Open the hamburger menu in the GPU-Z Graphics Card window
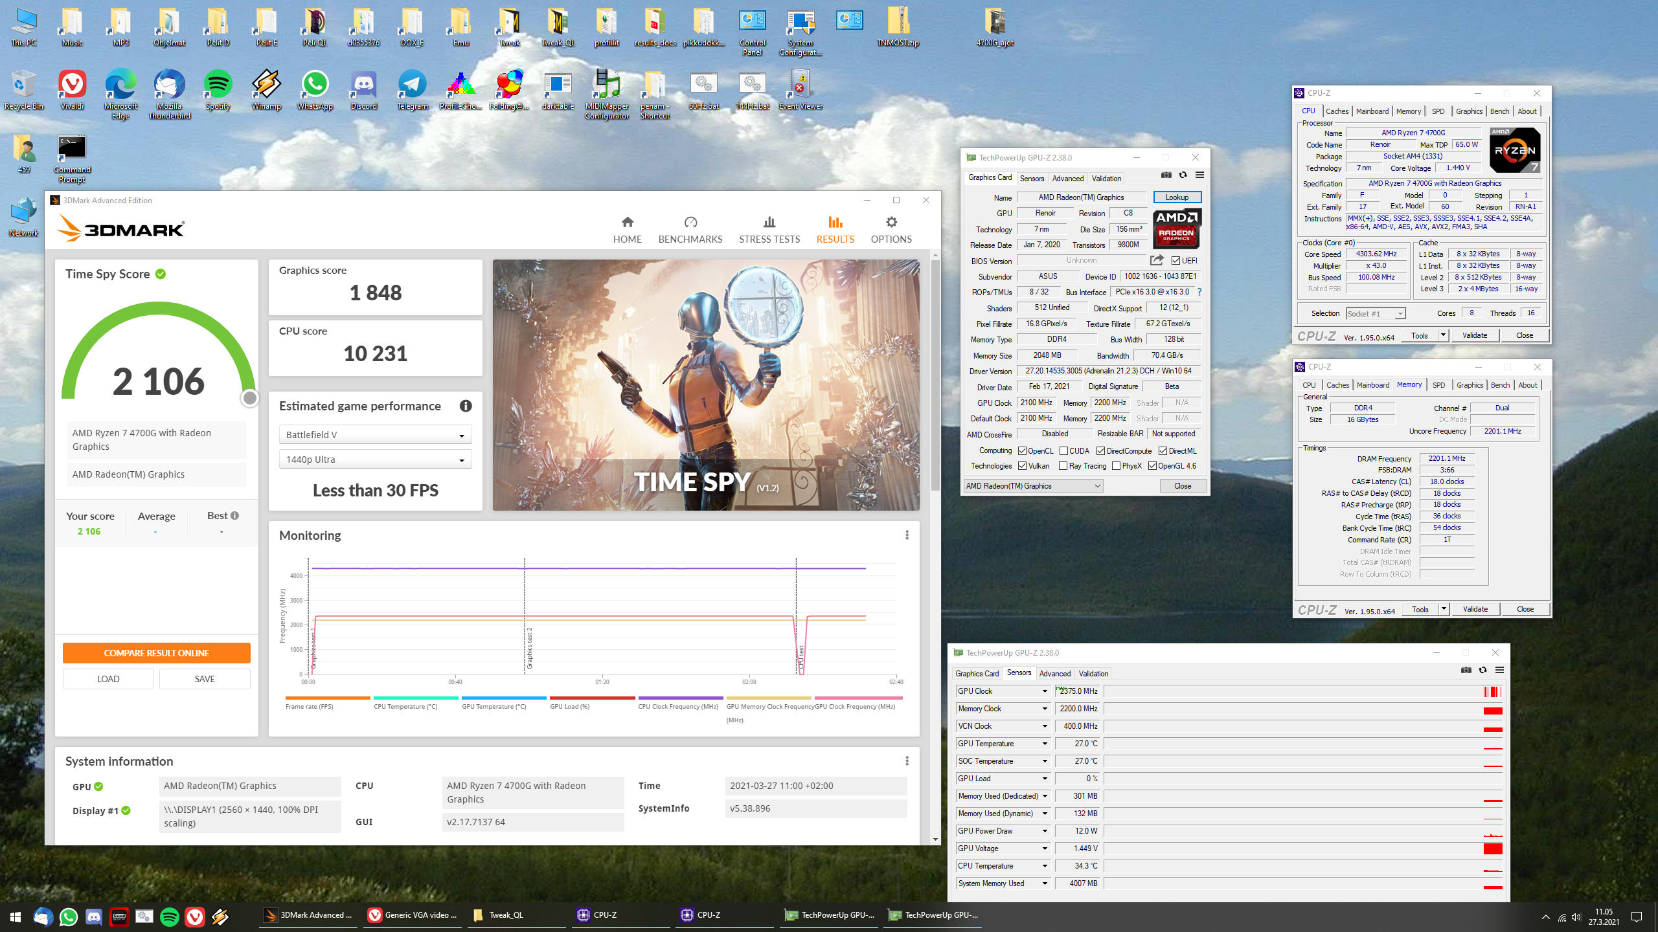1658x932 pixels. coord(1199,175)
